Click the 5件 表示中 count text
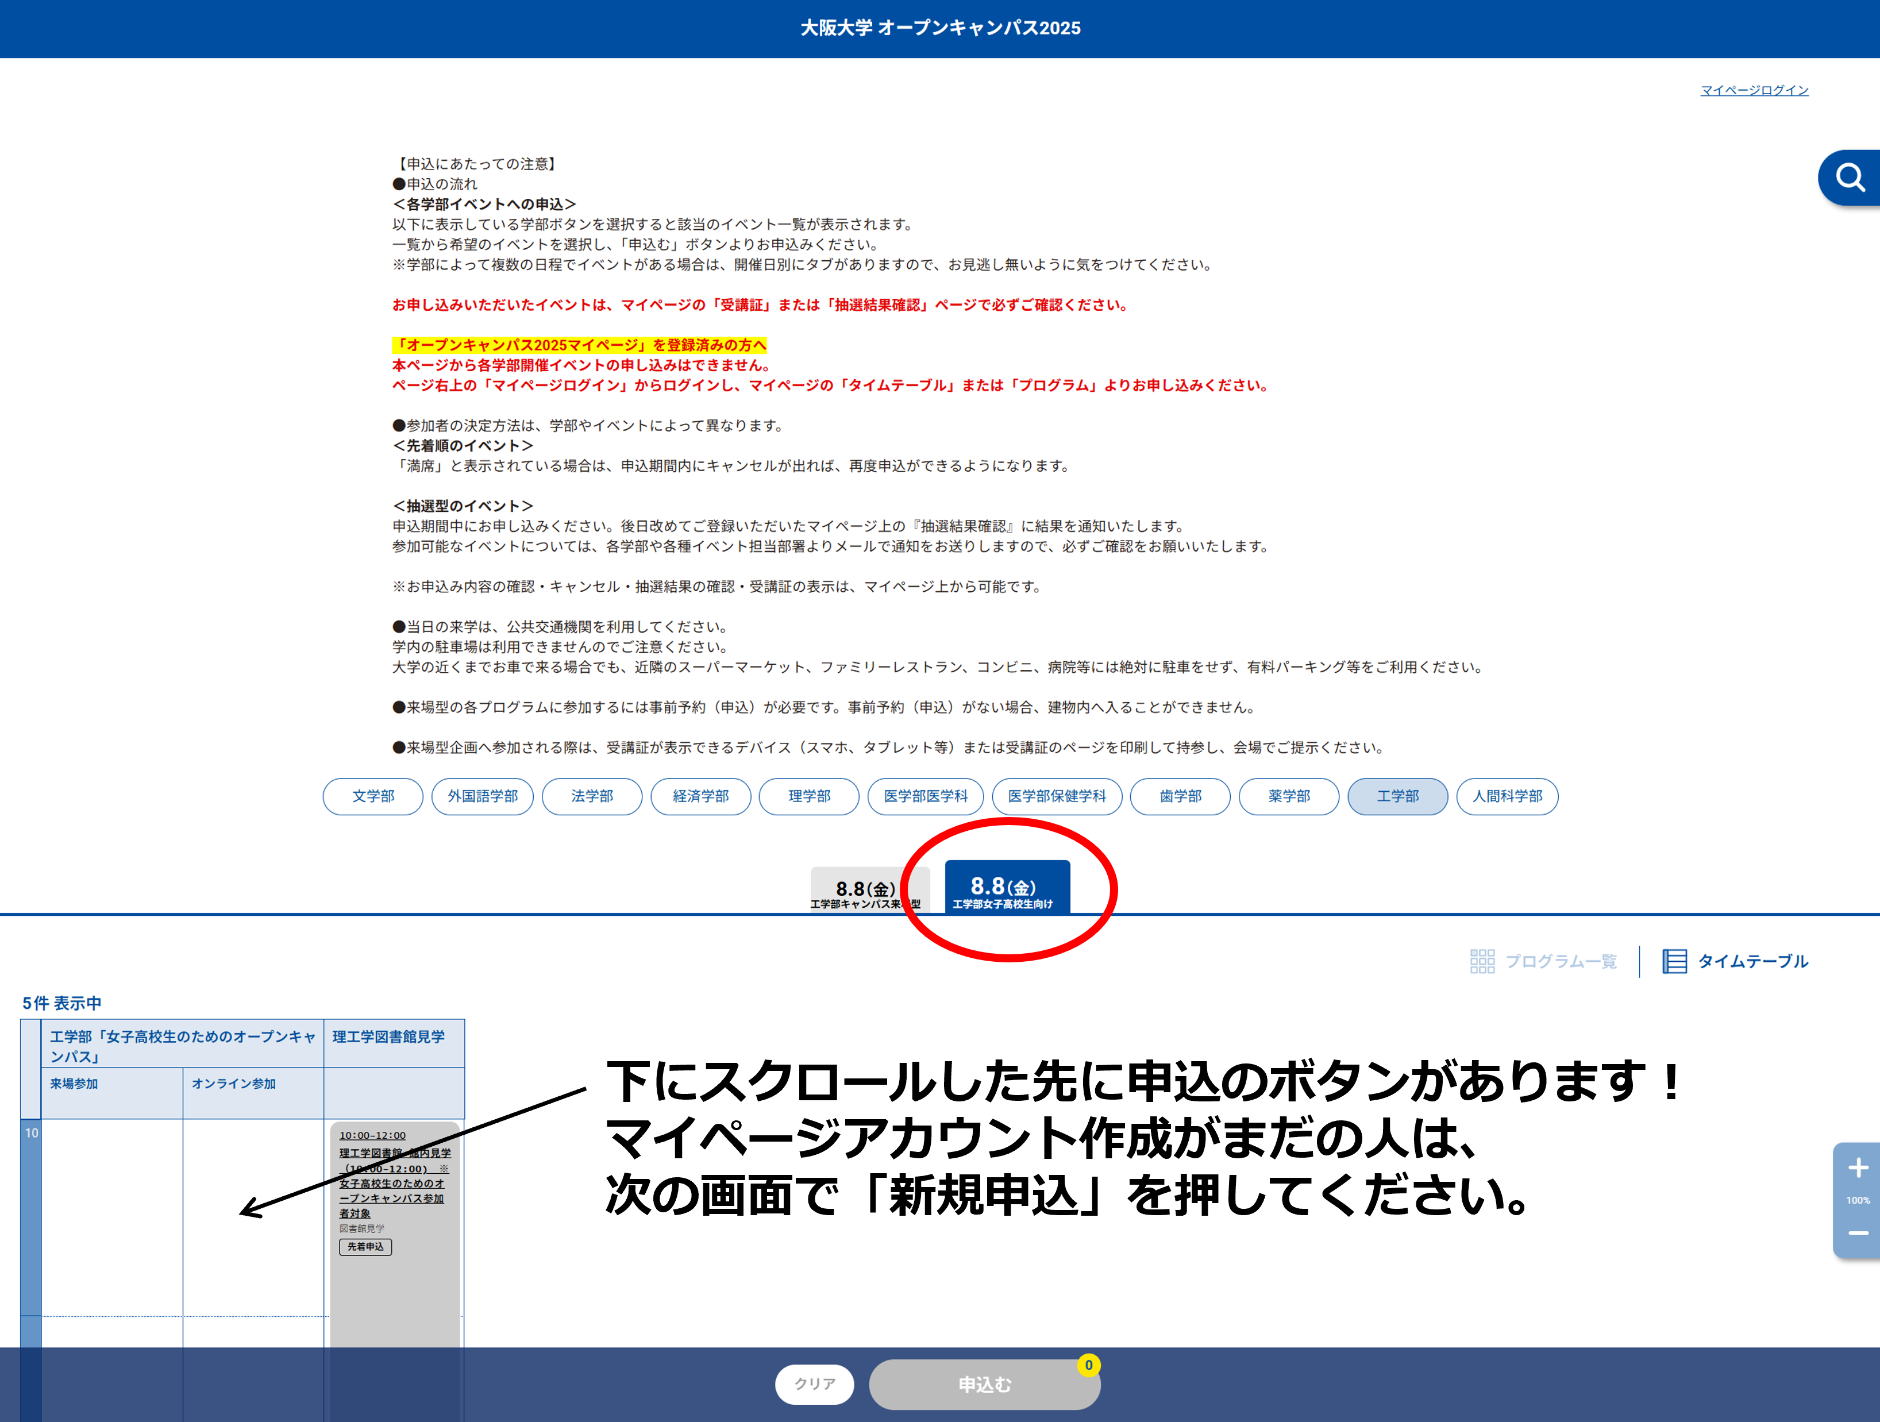 62,1003
